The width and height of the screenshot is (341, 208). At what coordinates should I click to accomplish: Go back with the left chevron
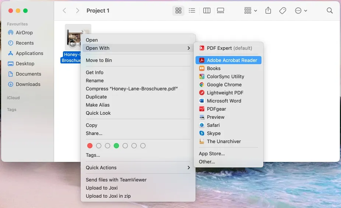[x=64, y=10]
